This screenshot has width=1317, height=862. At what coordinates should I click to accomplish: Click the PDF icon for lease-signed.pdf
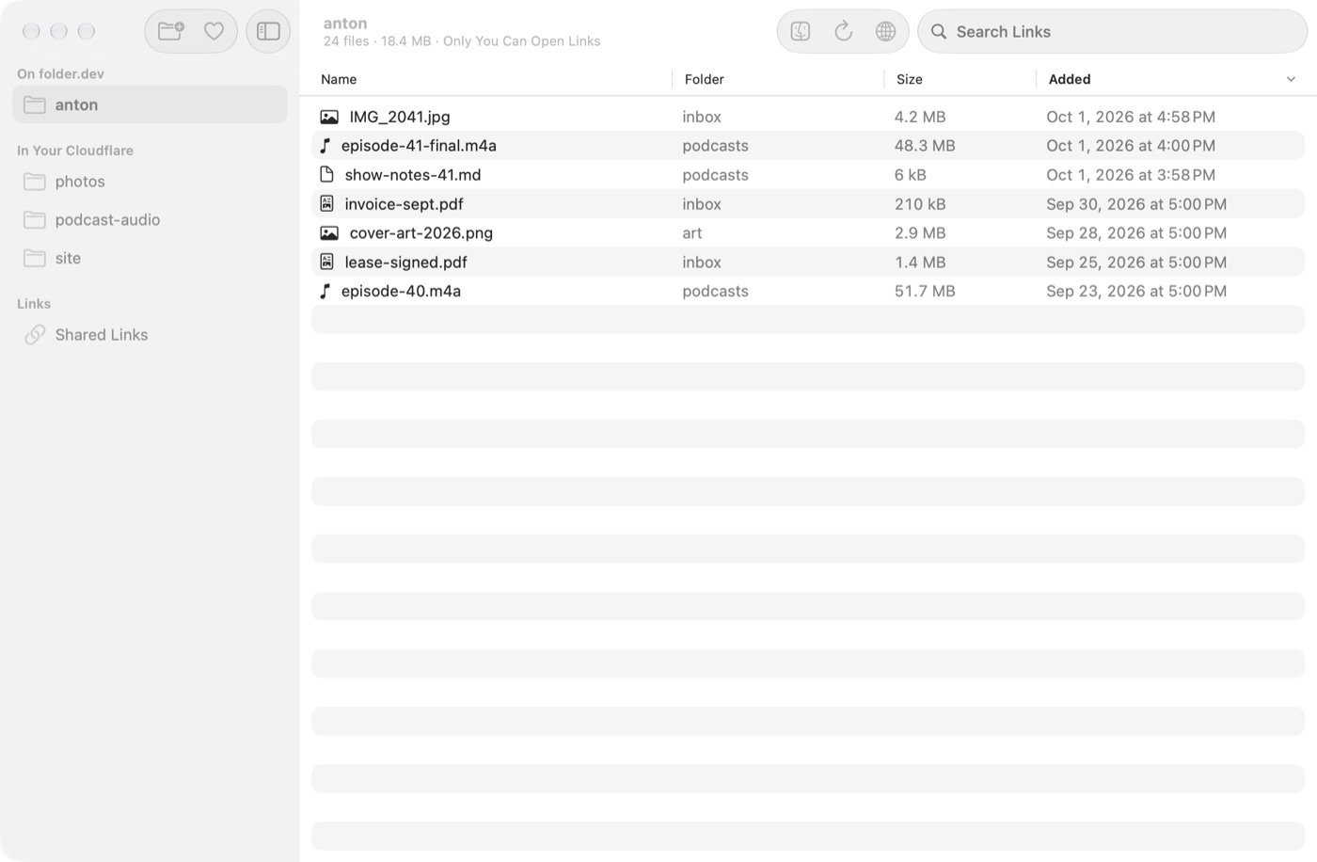coord(326,262)
